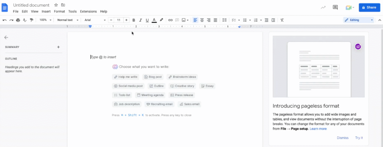Open comment history icon

point(335,7)
